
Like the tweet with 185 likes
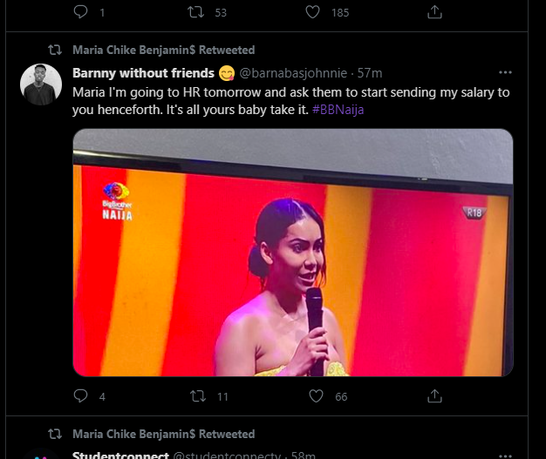point(313,12)
